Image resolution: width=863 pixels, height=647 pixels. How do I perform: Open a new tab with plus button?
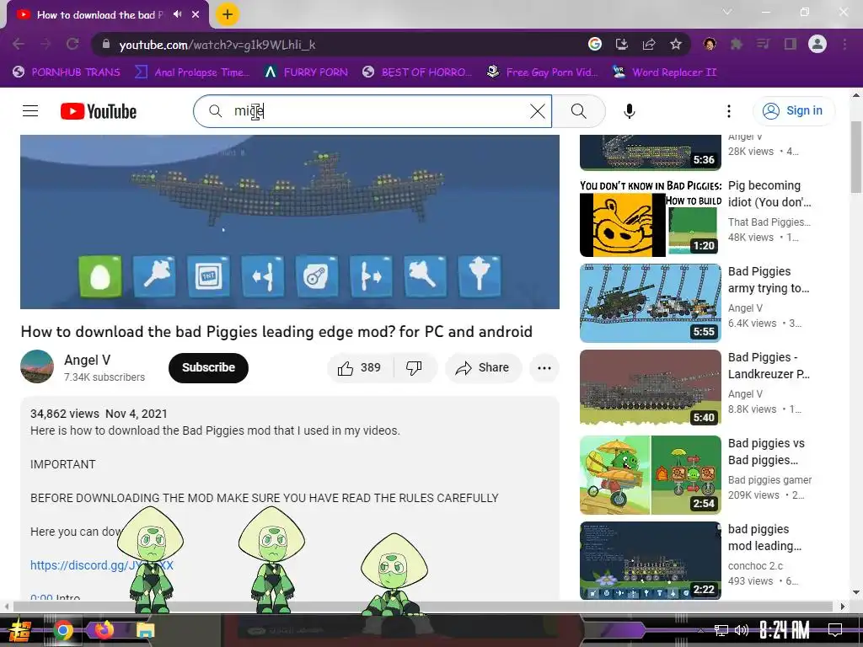(228, 15)
